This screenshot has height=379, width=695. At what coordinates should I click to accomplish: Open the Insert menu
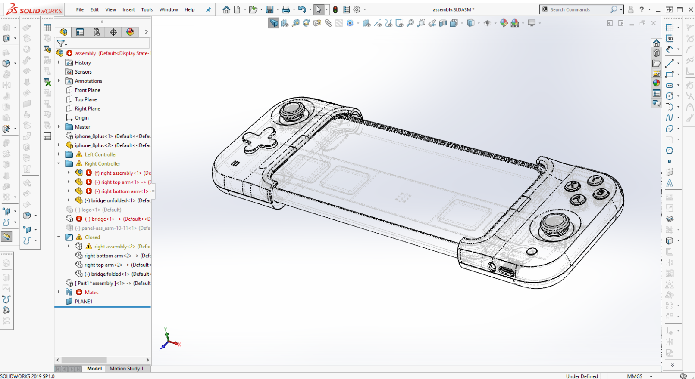tap(128, 9)
